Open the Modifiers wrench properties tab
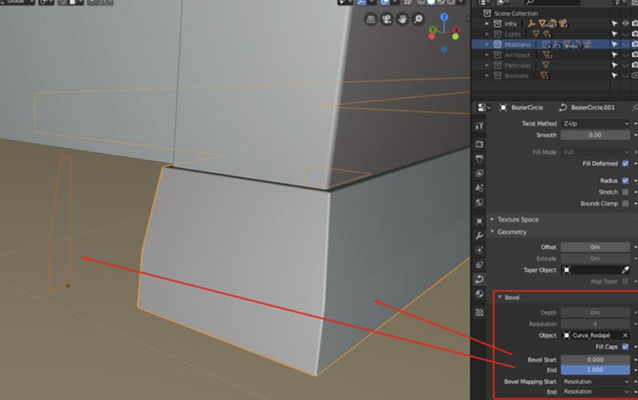Viewport: 638px width, 400px height. (479, 235)
